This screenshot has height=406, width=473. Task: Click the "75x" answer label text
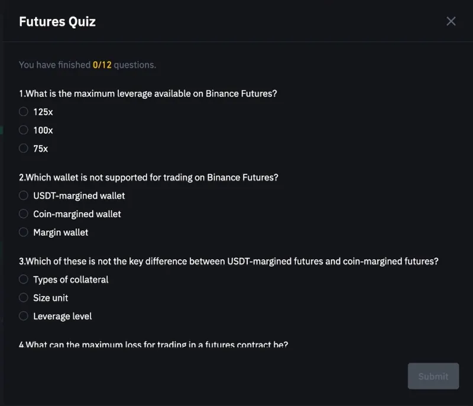(41, 149)
